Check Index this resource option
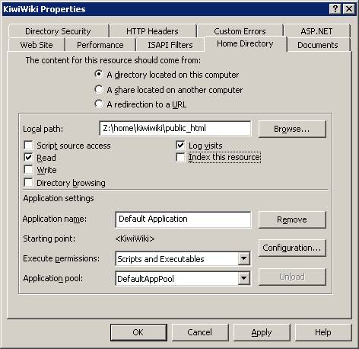This screenshot has height=349, width=359. pyautogui.click(x=180, y=157)
